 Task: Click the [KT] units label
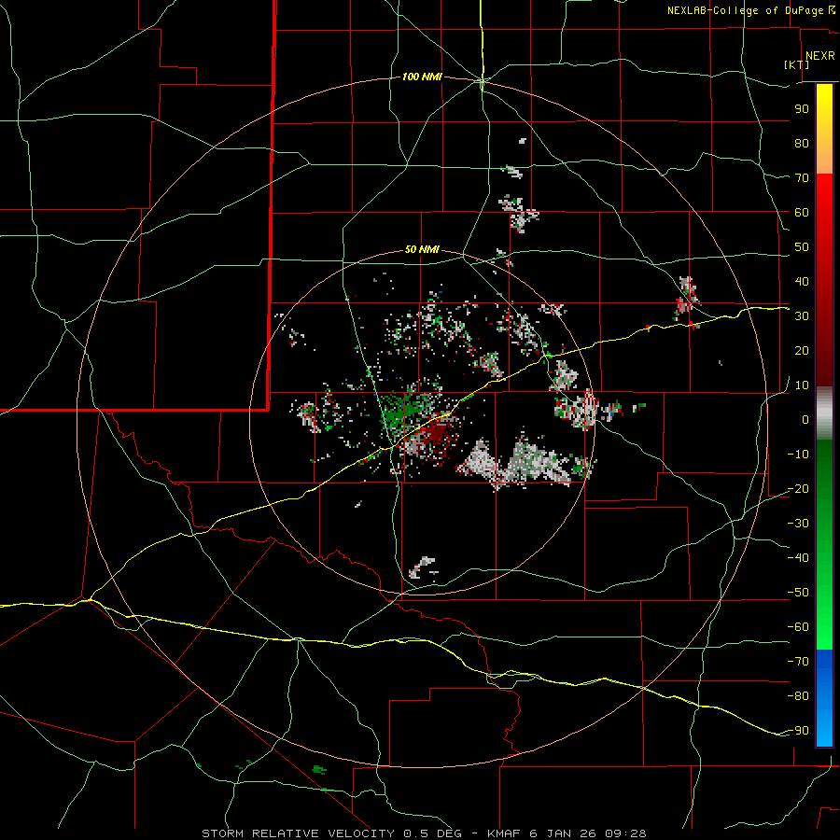tap(797, 64)
